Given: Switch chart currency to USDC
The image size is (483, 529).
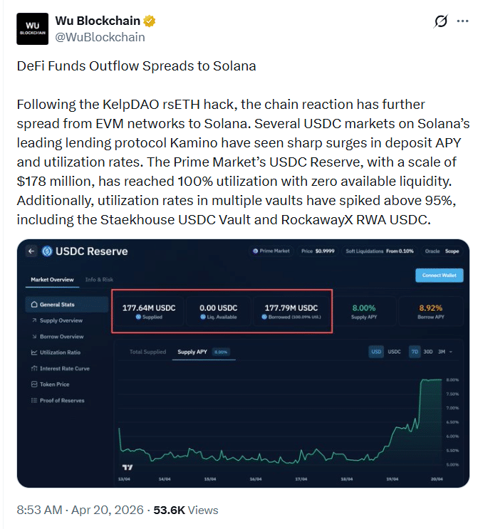Looking at the screenshot, I should (x=394, y=352).
